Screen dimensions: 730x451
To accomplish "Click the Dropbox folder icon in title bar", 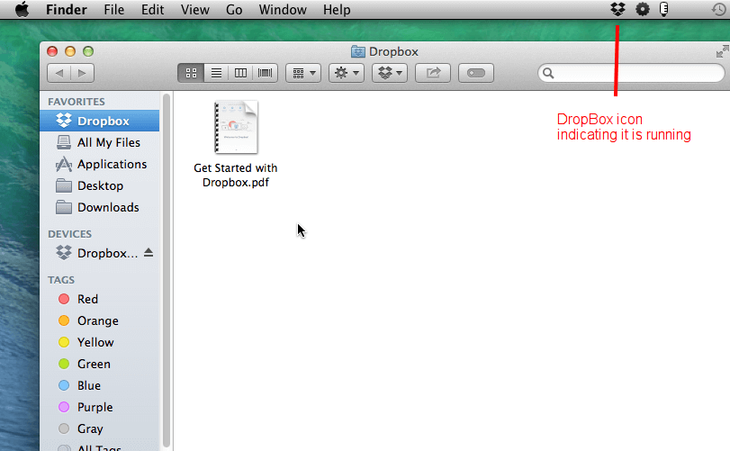I will pos(358,51).
